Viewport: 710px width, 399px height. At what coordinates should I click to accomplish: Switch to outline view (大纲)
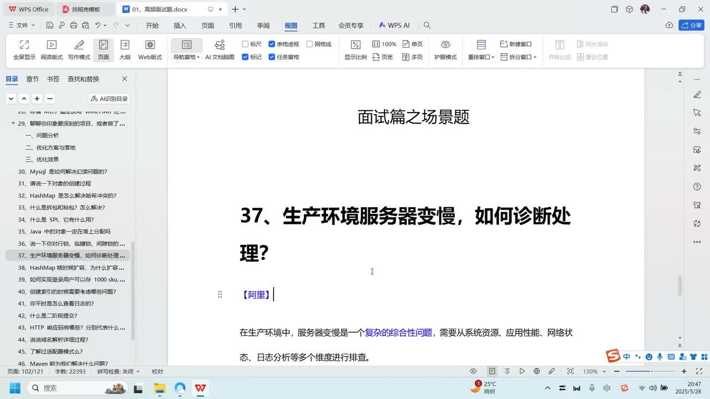coord(125,50)
